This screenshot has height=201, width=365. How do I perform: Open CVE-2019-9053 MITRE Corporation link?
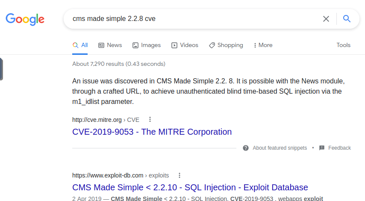tap(152, 132)
